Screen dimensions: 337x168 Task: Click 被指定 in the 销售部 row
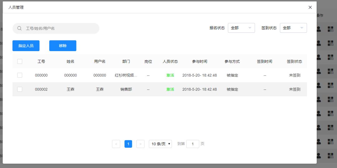[232, 89]
